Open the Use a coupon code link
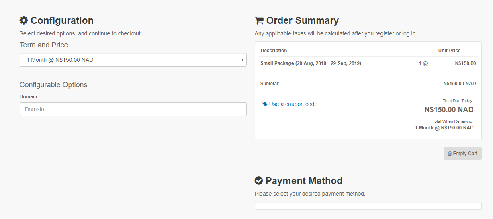 click(293, 104)
